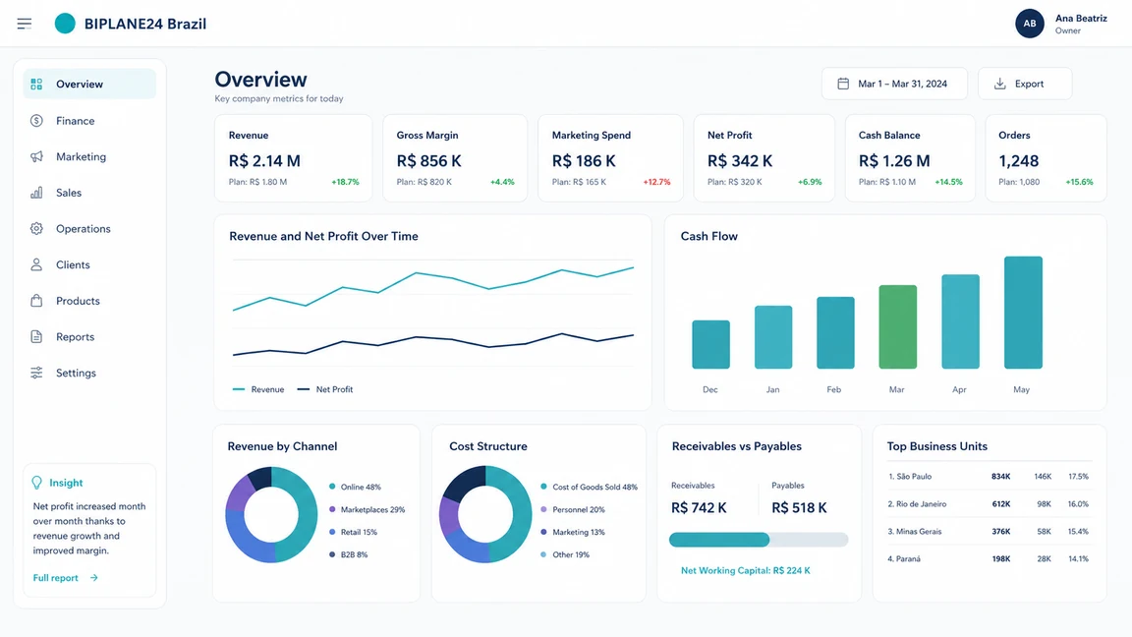Select the São Paulo business unit row

pyautogui.click(x=990, y=477)
